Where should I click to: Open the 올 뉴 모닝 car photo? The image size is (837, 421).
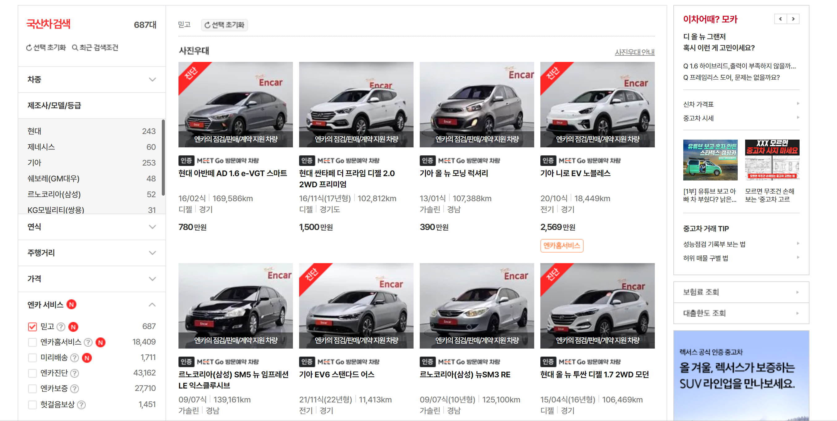[x=477, y=105]
